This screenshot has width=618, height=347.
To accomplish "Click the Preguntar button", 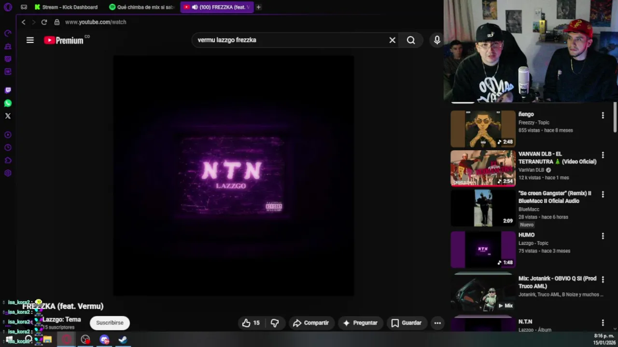I will (x=360, y=323).
